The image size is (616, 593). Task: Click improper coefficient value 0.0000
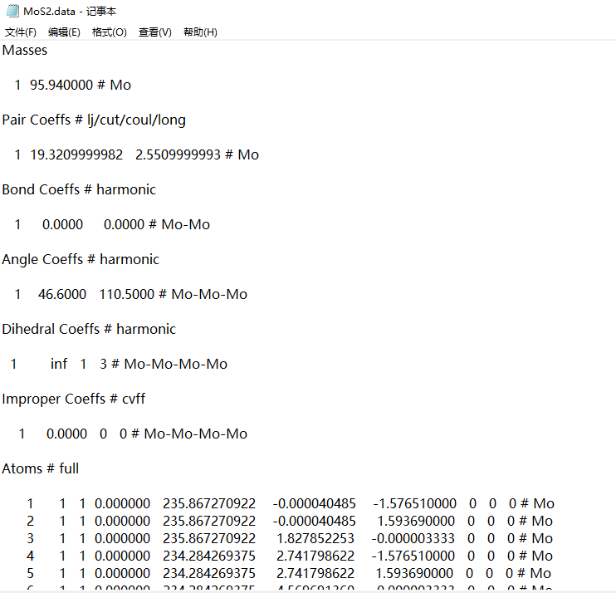[x=66, y=434]
